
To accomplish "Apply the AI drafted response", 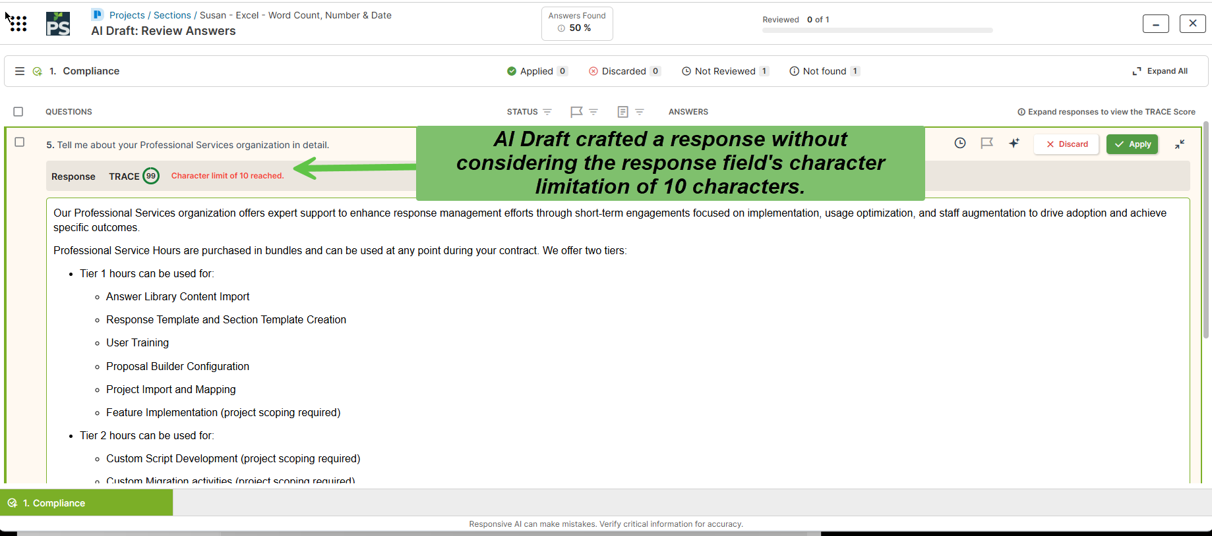I will tap(1132, 144).
